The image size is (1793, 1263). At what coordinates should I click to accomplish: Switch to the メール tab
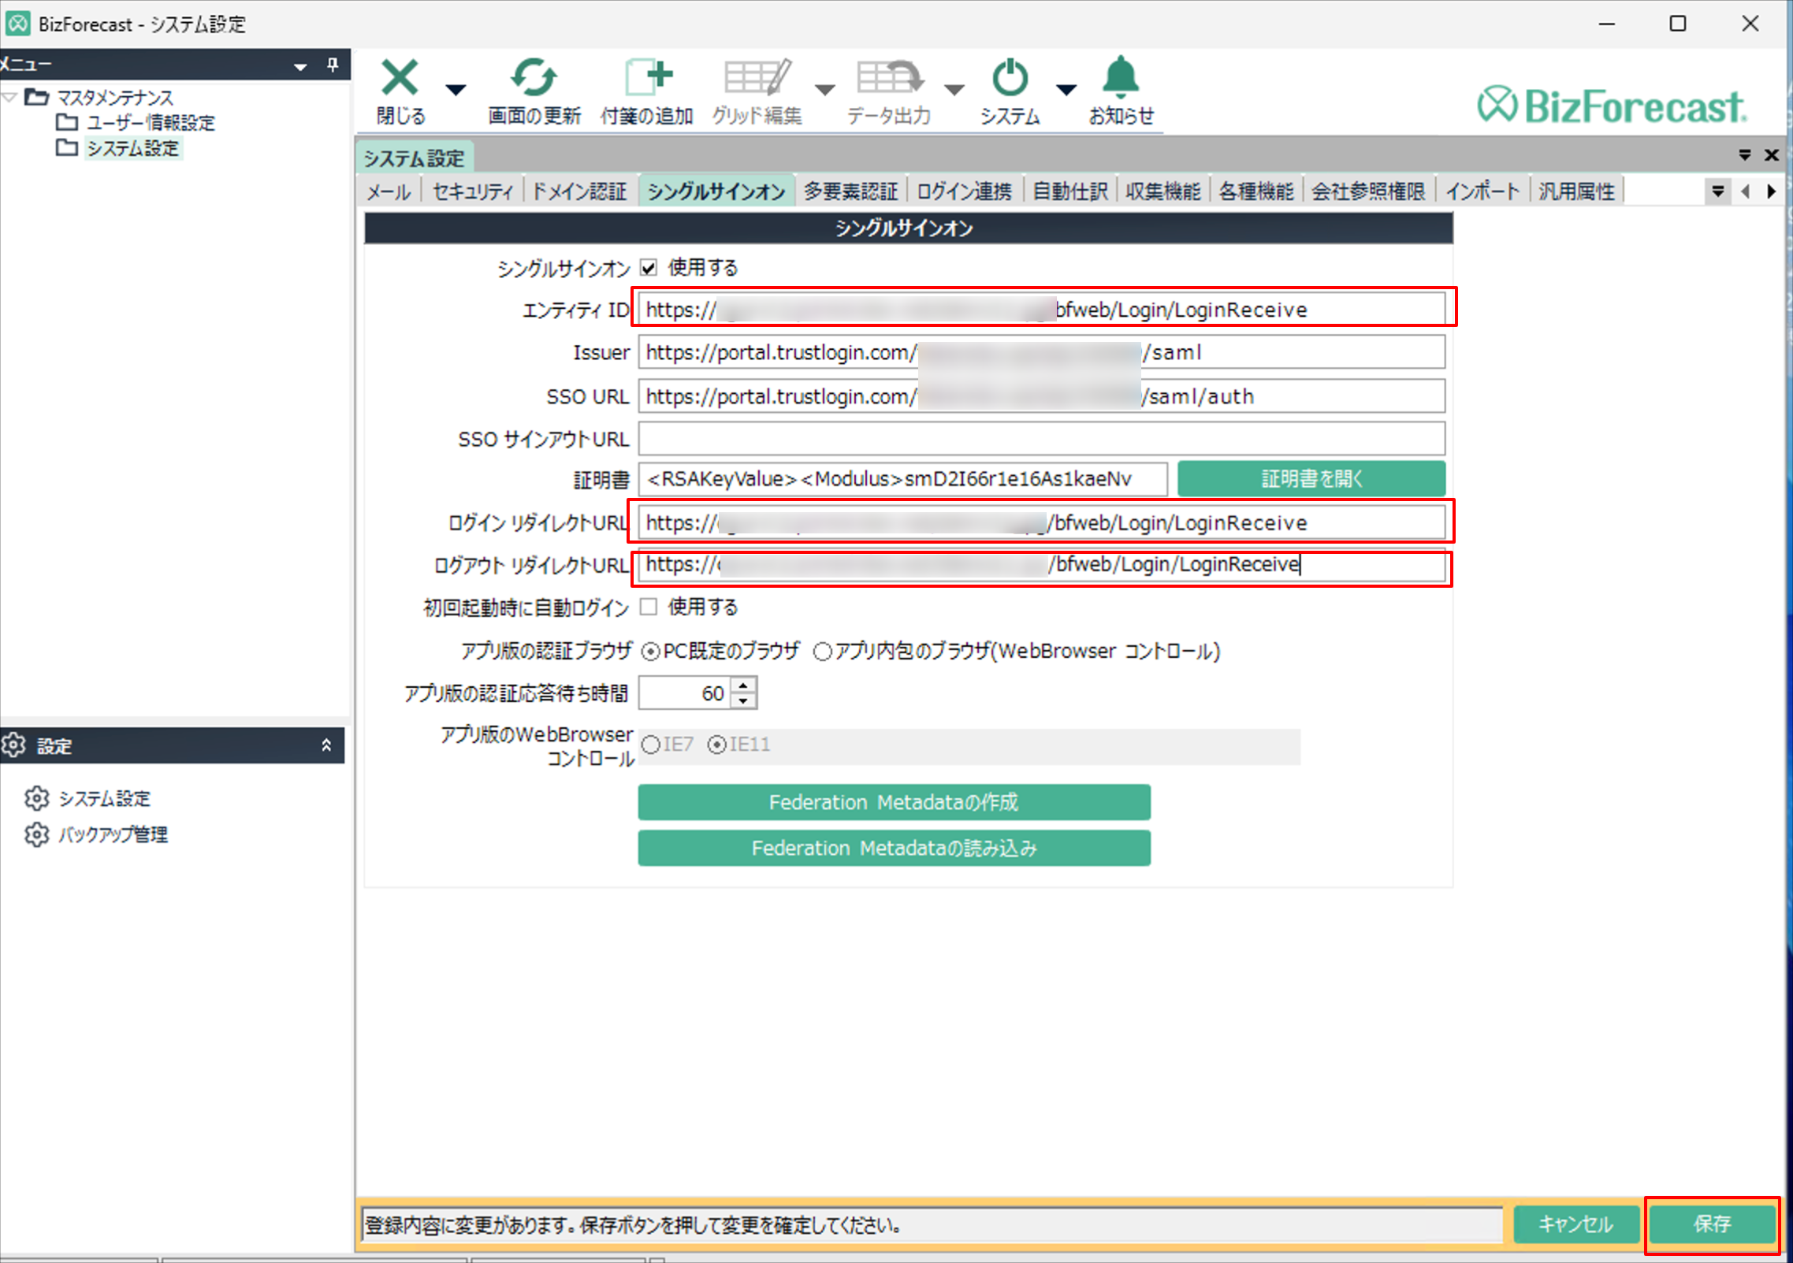(389, 191)
